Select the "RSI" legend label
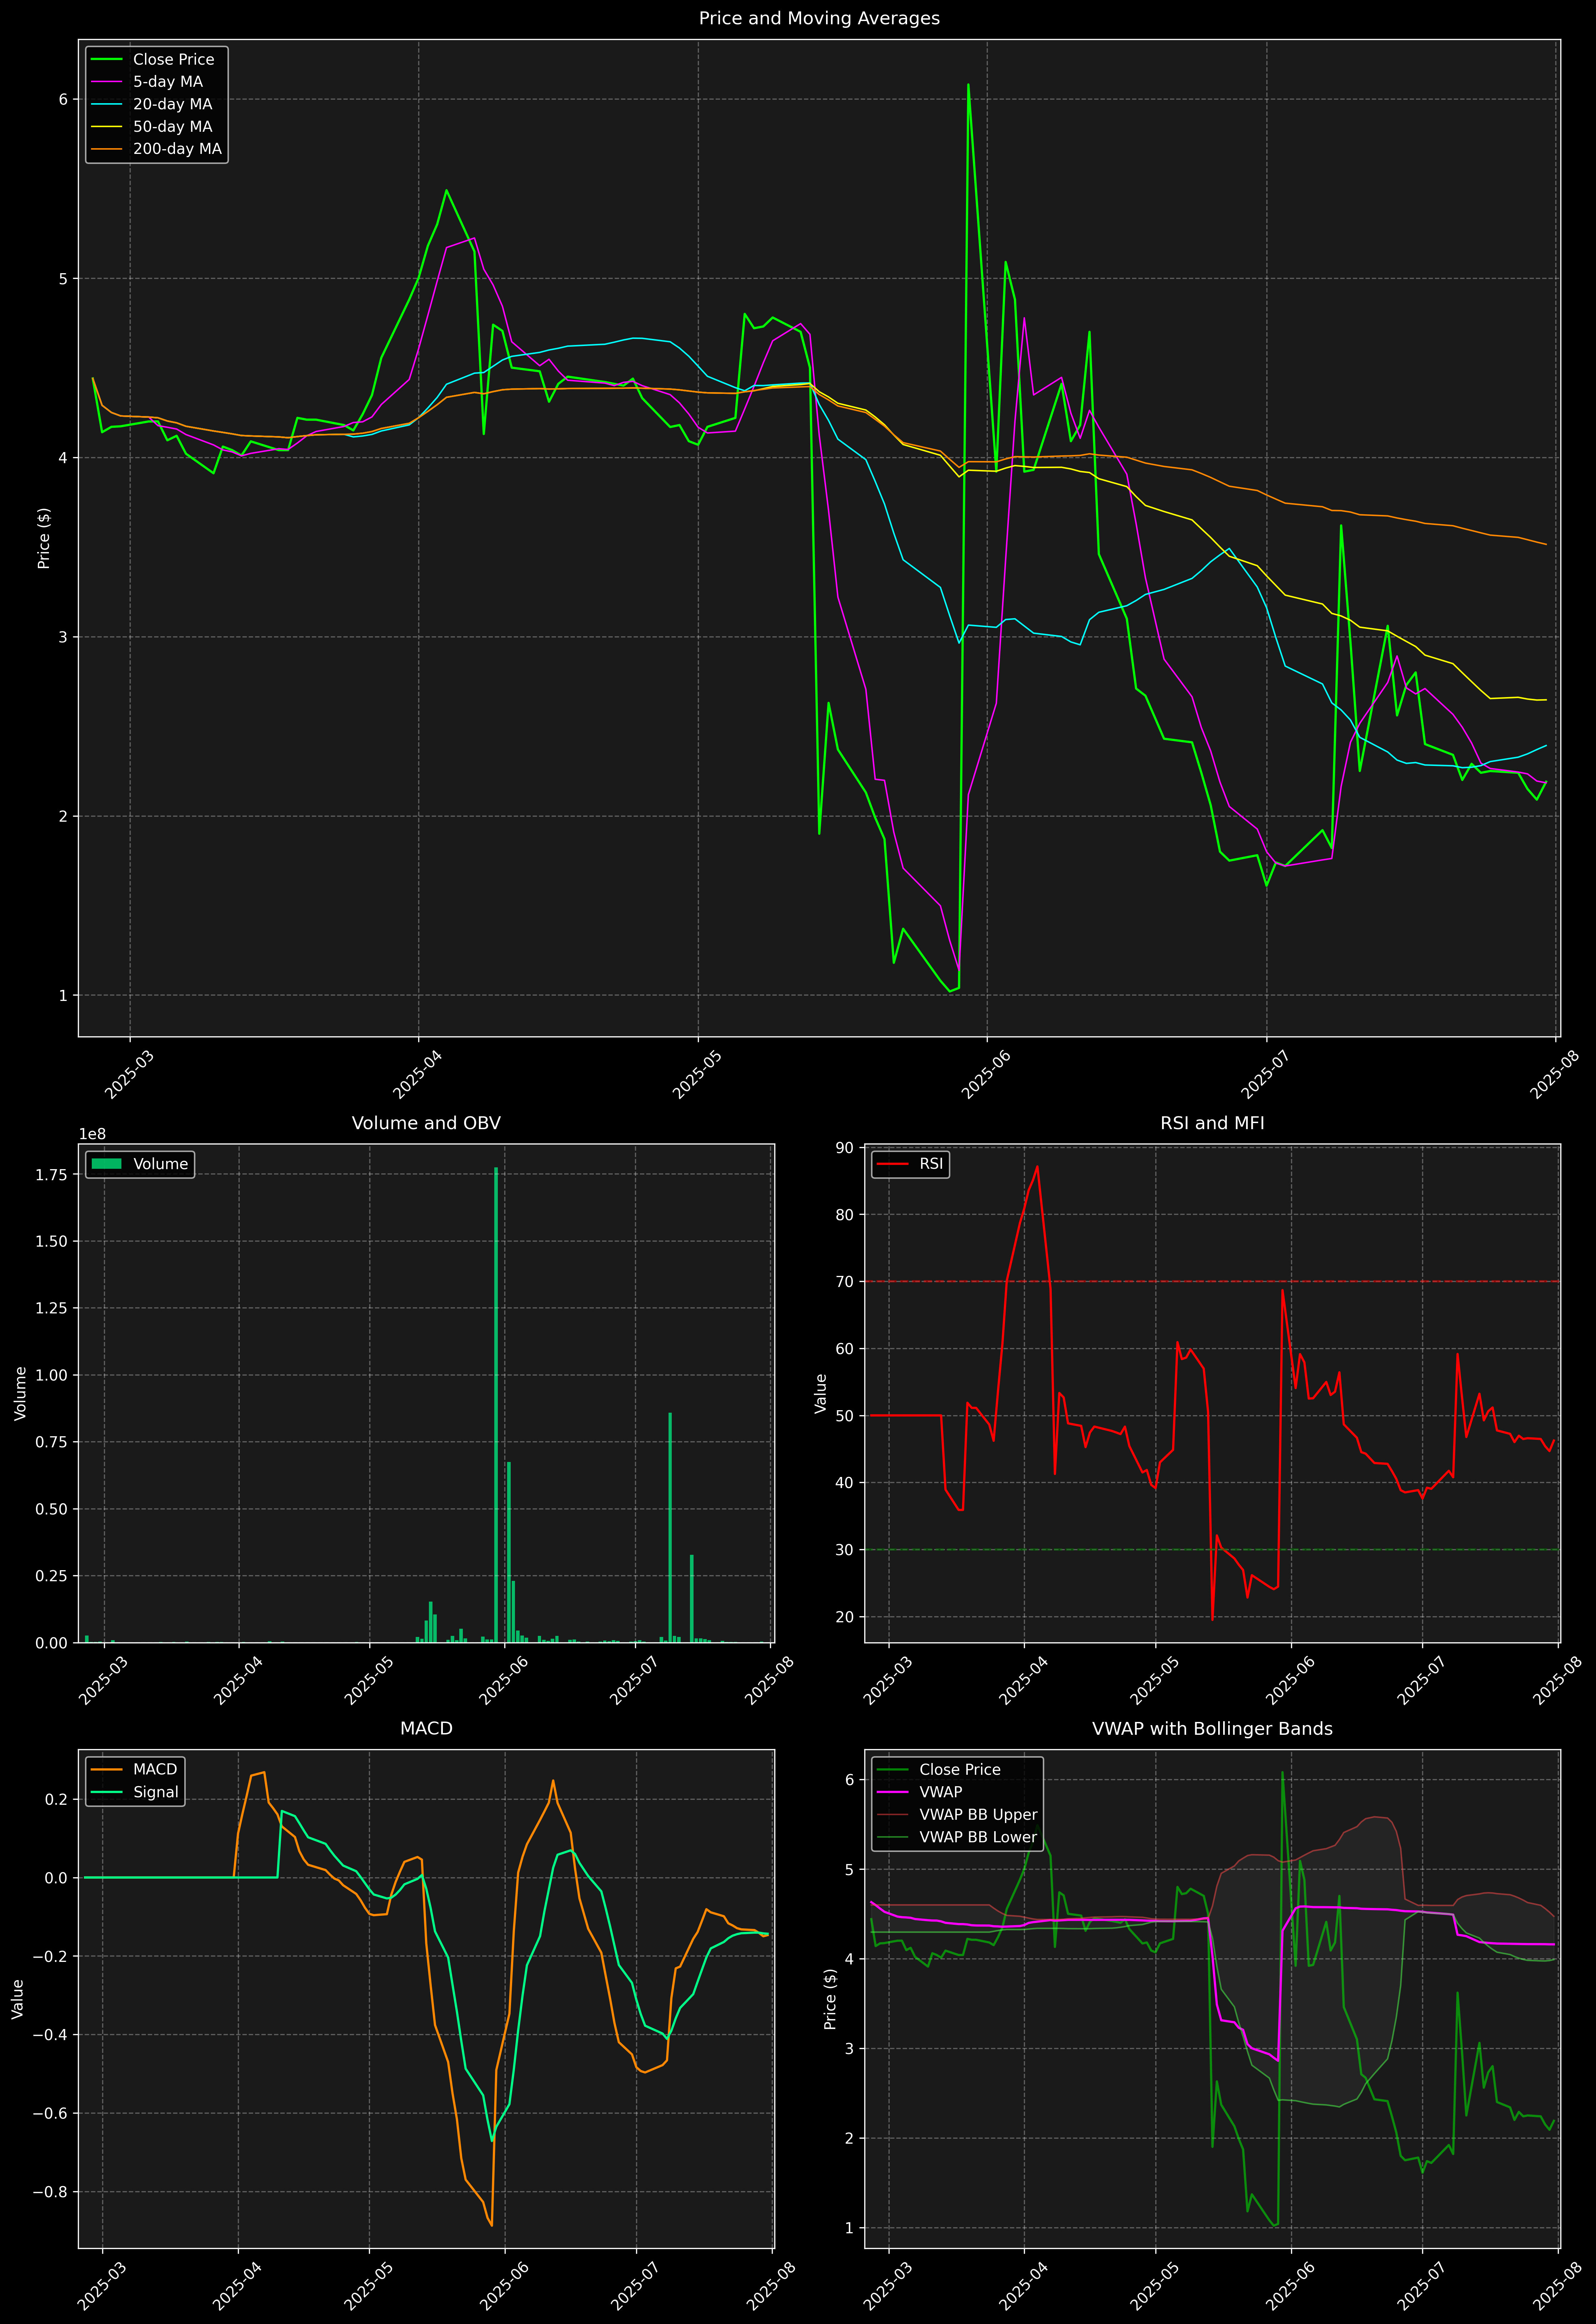Viewport: 1596px width, 2324px height. click(931, 1164)
